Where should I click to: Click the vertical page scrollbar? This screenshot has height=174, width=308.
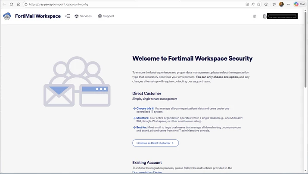pyautogui.click(x=305, y=49)
